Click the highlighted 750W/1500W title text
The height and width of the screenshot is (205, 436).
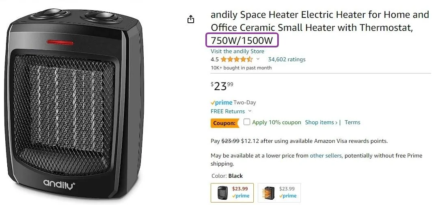tap(242, 41)
